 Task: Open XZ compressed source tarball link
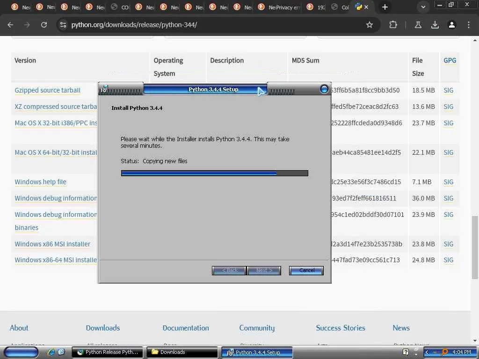[x=56, y=107]
